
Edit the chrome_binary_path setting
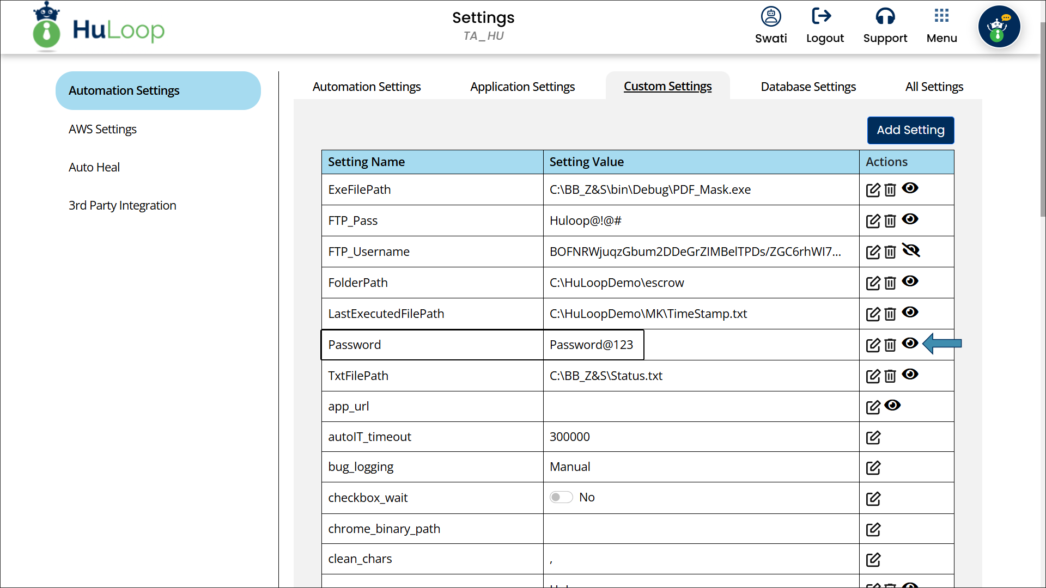873,530
